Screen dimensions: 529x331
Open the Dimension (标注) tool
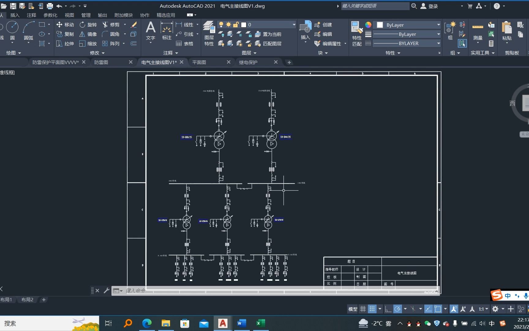[167, 31]
